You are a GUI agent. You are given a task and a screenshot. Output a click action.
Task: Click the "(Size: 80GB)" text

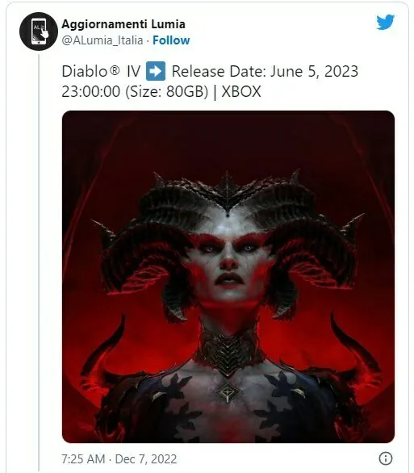tap(167, 92)
